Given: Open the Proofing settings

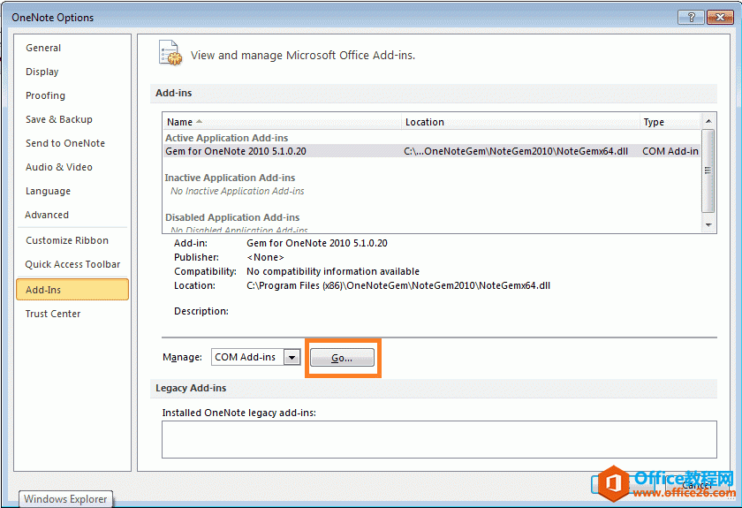Looking at the screenshot, I should 45,95.
